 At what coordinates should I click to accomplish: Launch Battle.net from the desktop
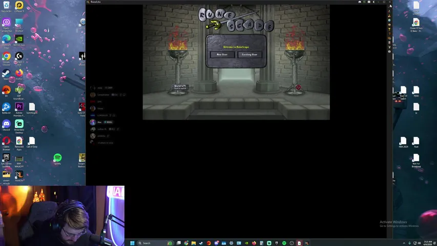(6, 109)
